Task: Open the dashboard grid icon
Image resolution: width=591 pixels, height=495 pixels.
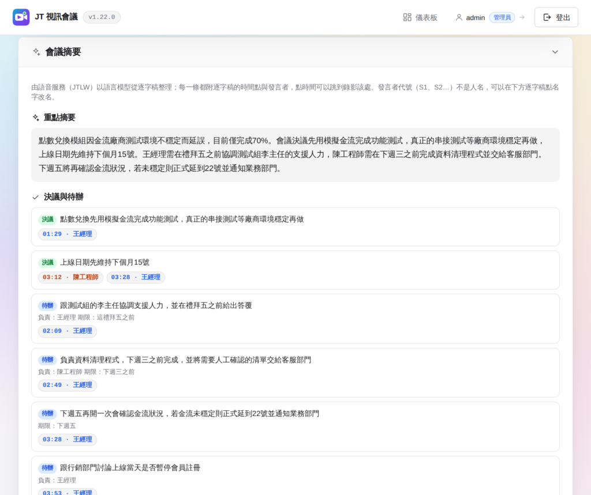Action: [407, 17]
